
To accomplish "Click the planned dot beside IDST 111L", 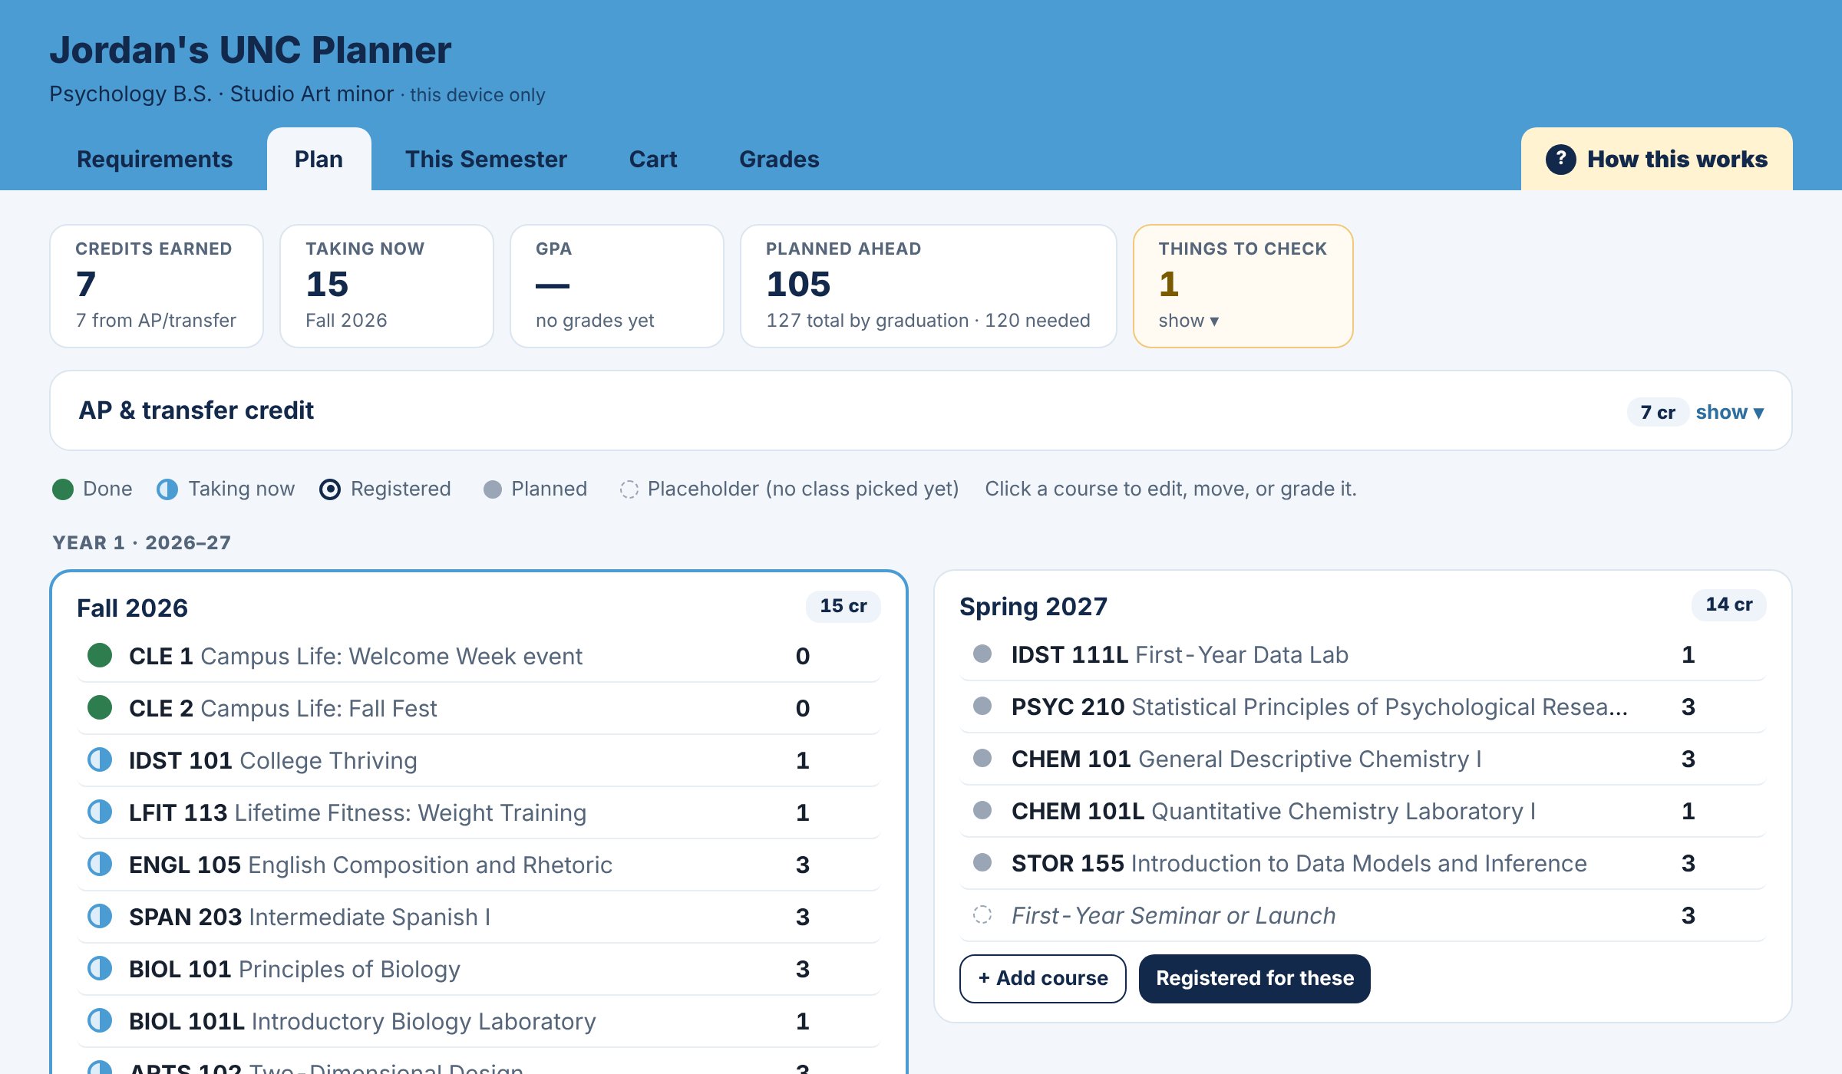I will (x=982, y=654).
